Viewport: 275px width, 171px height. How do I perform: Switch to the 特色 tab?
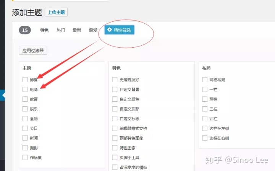44,30
